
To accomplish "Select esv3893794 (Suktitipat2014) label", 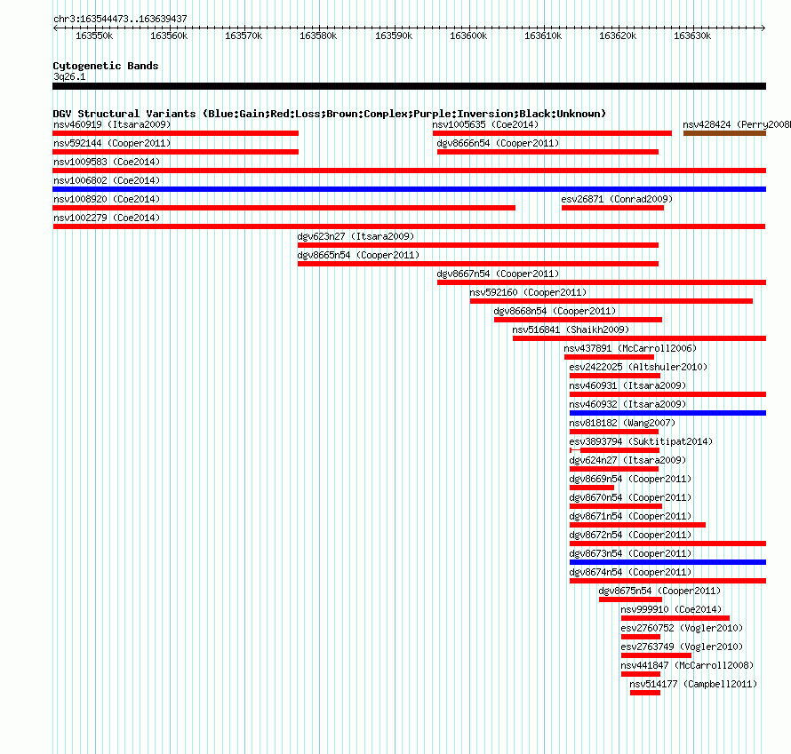I will tap(641, 441).
